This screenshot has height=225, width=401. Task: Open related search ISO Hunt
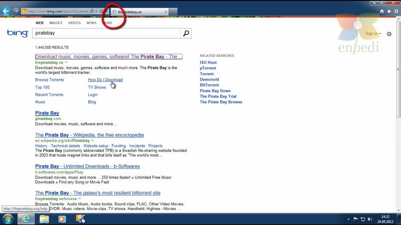pyautogui.click(x=208, y=62)
